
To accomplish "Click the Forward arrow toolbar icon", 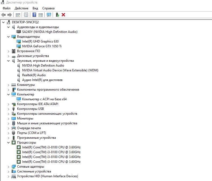I will coord(9,15).
